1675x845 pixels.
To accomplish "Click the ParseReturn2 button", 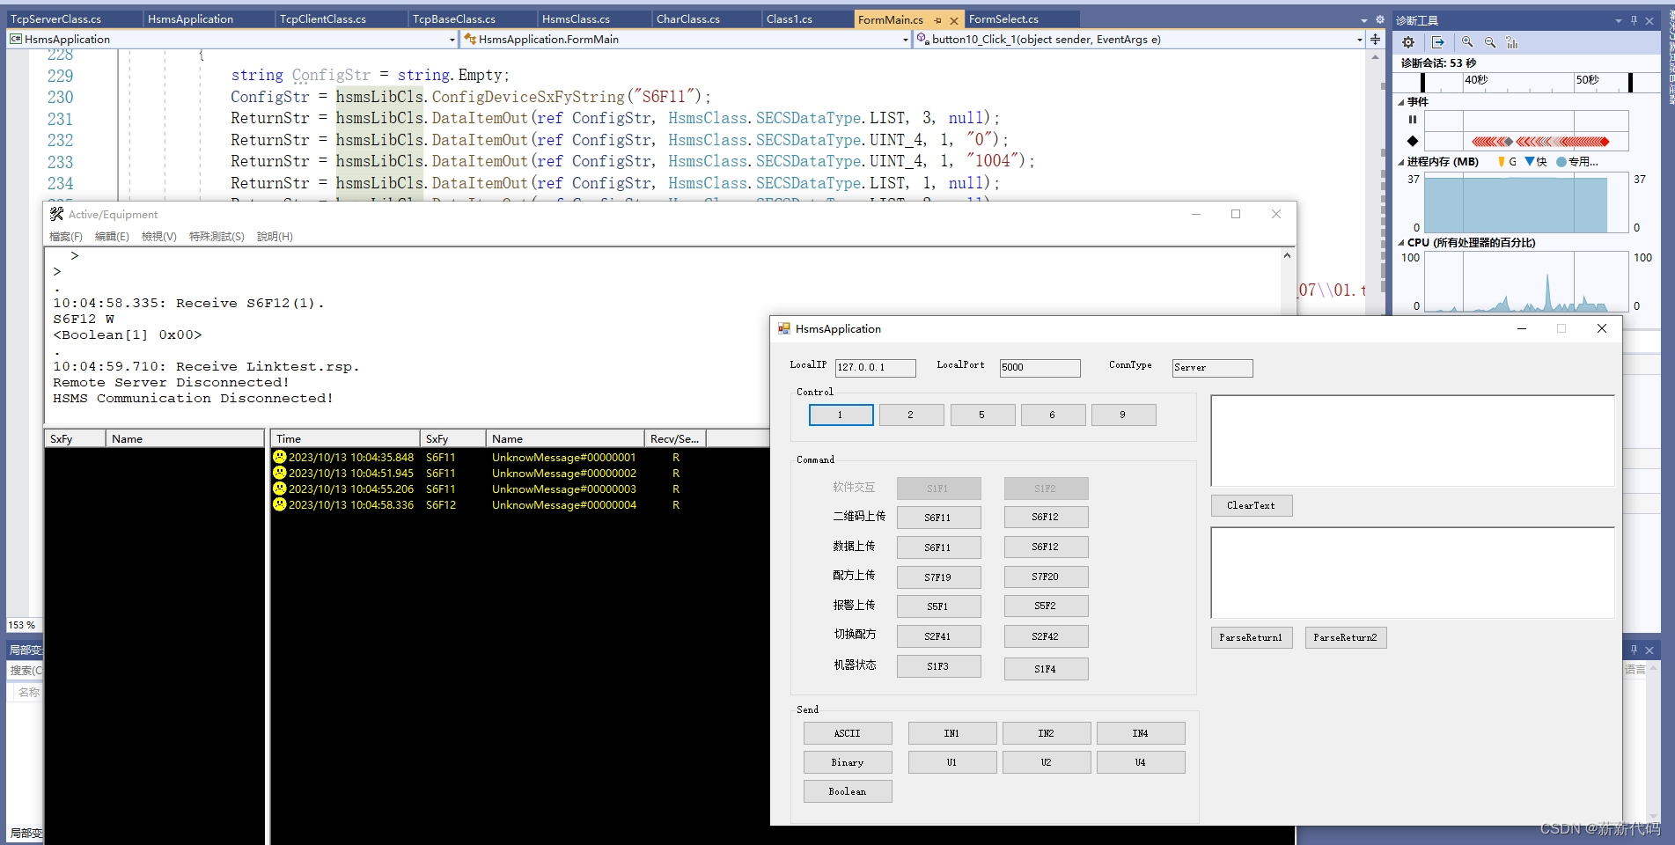I will point(1345,637).
